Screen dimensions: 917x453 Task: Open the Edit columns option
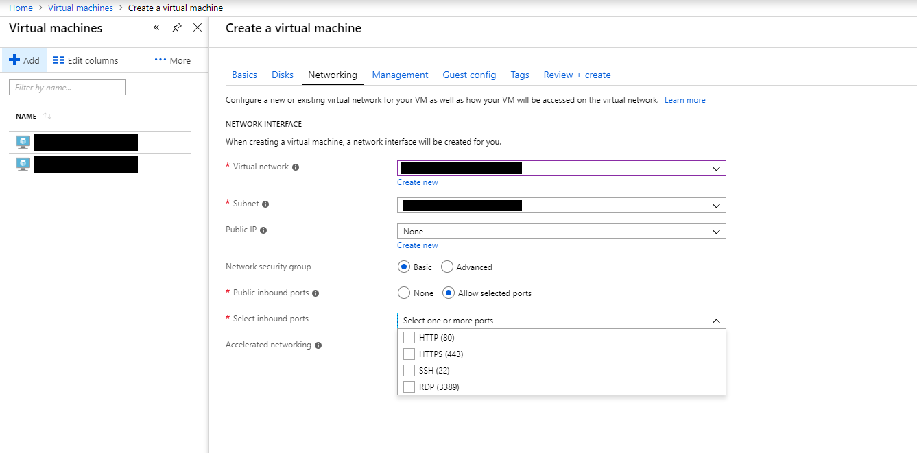[x=86, y=60]
